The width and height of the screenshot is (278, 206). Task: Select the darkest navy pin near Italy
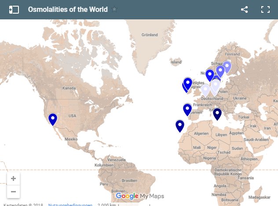(x=217, y=114)
